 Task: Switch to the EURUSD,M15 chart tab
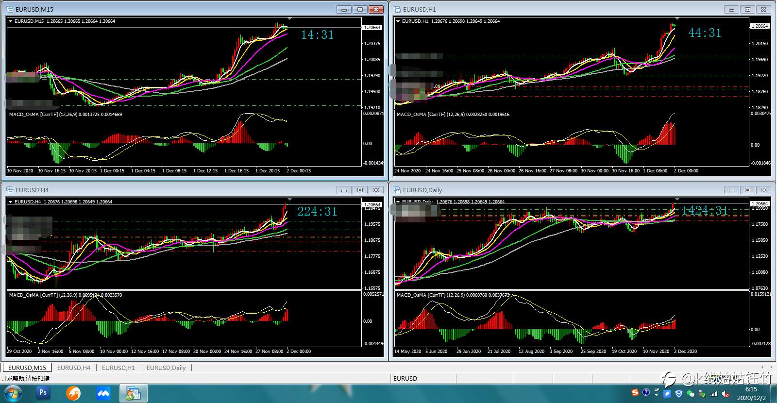point(27,368)
